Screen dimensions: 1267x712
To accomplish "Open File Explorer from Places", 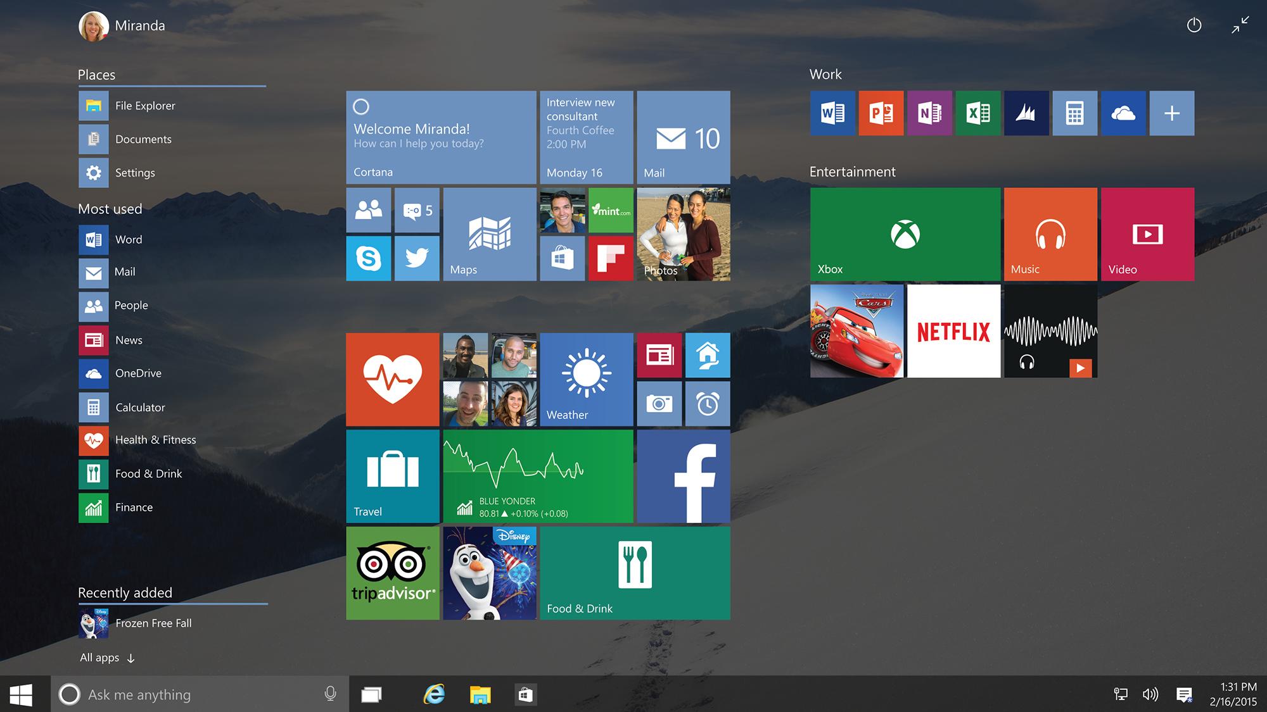I will pyautogui.click(x=132, y=105).
